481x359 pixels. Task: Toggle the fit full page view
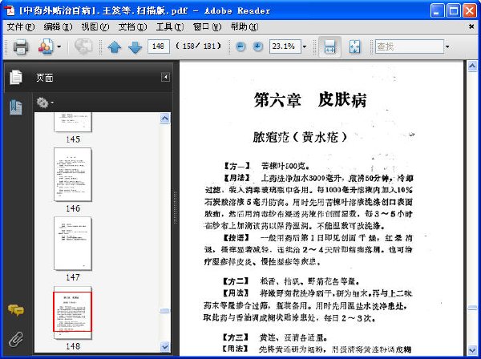[354, 46]
